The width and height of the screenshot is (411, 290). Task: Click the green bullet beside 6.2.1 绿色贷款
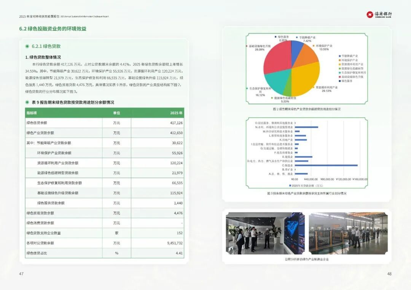(27, 46)
